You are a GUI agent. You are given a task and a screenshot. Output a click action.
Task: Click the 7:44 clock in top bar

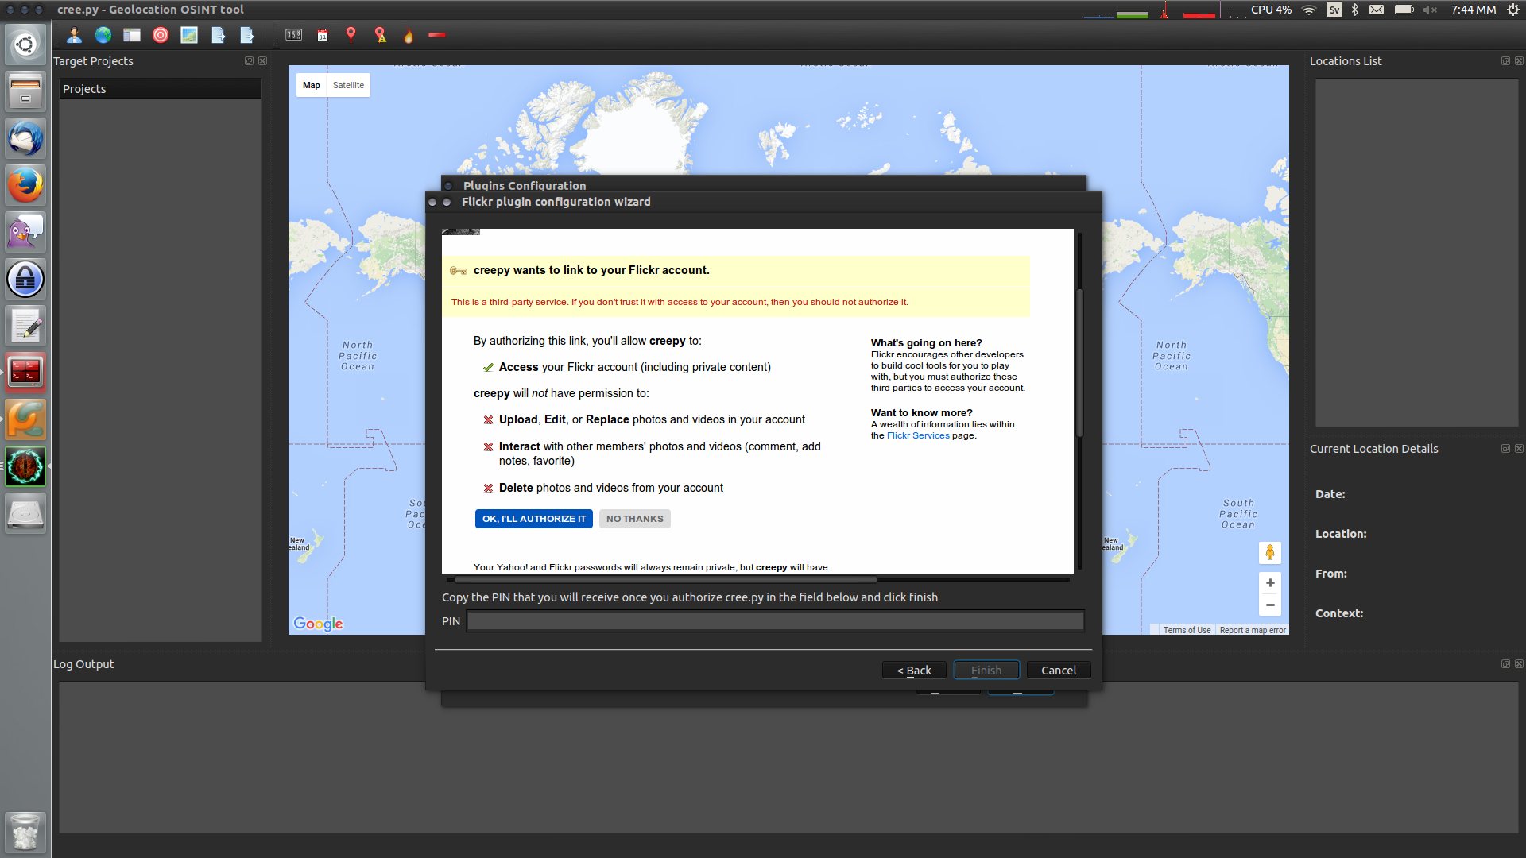[1474, 10]
